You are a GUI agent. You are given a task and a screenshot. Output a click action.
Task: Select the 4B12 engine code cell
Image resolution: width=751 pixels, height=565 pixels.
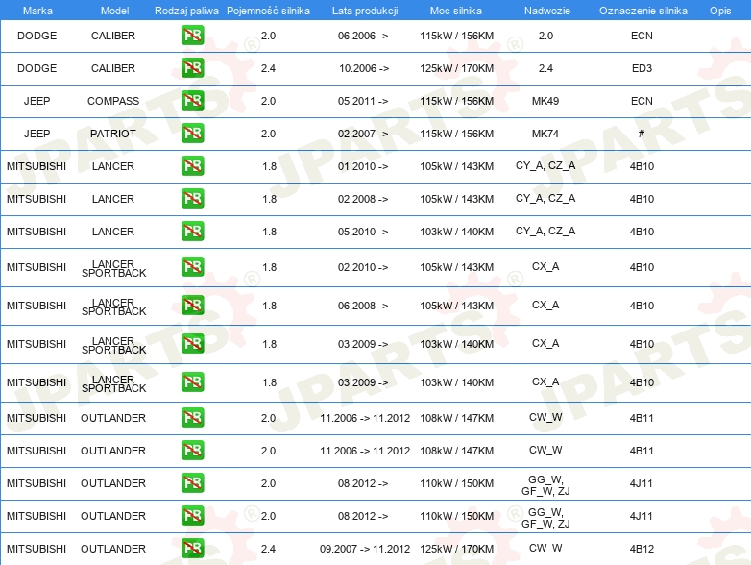pyautogui.click(x=642, y=550)
